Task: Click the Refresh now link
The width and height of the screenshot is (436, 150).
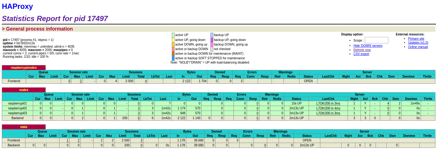Action: (x=362, y=50)
